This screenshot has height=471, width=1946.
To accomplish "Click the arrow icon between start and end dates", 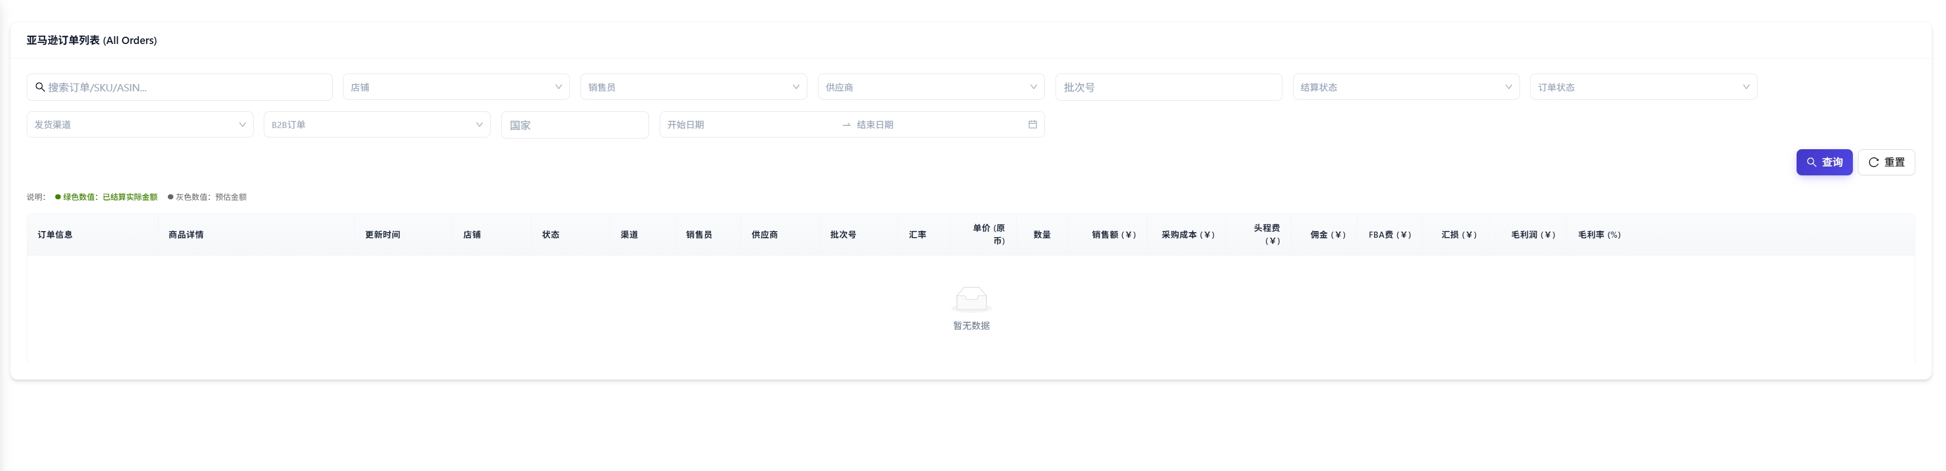I will point(846,125).
